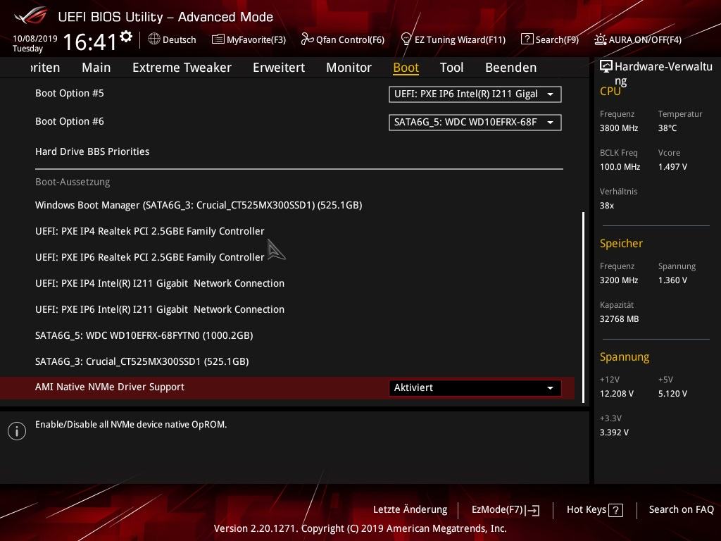Click +12V value 12.208 V
This screenshot has height=541, width=721.
(617, 394)
